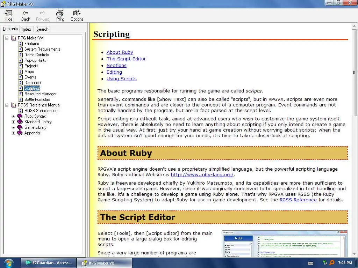Follow the About Ruby link
358x268 pixels.
[120, 52]
